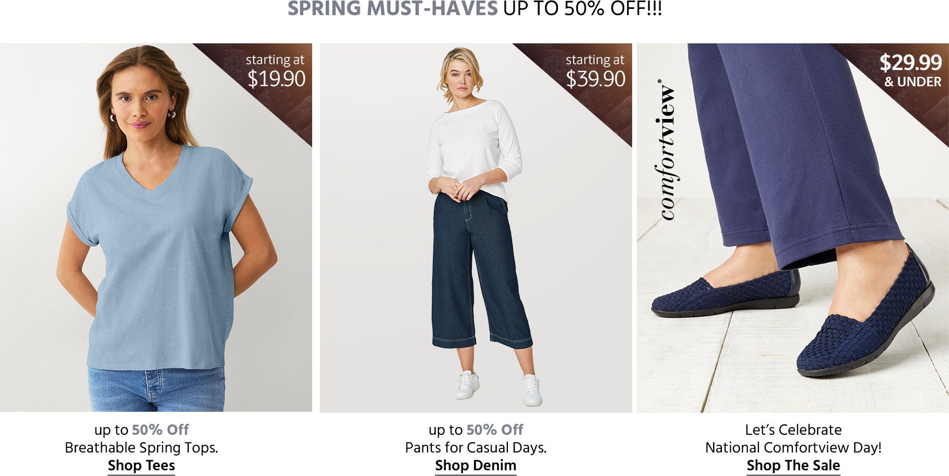Click the Let's Celebrate text
949x476 pixels.
tap(793, 430)
